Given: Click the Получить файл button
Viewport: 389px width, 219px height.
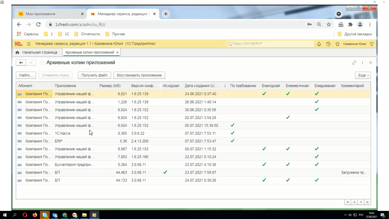Looking at the screenshot, I should (x=94, y=75).
